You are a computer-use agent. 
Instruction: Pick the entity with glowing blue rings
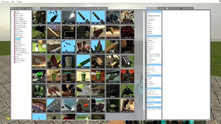point(113,17)
